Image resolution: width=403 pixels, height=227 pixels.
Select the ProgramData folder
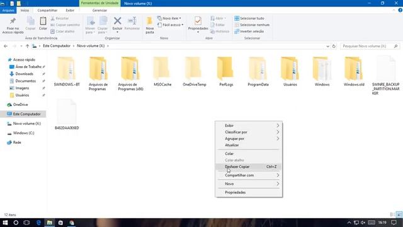[x=258, y=71]
